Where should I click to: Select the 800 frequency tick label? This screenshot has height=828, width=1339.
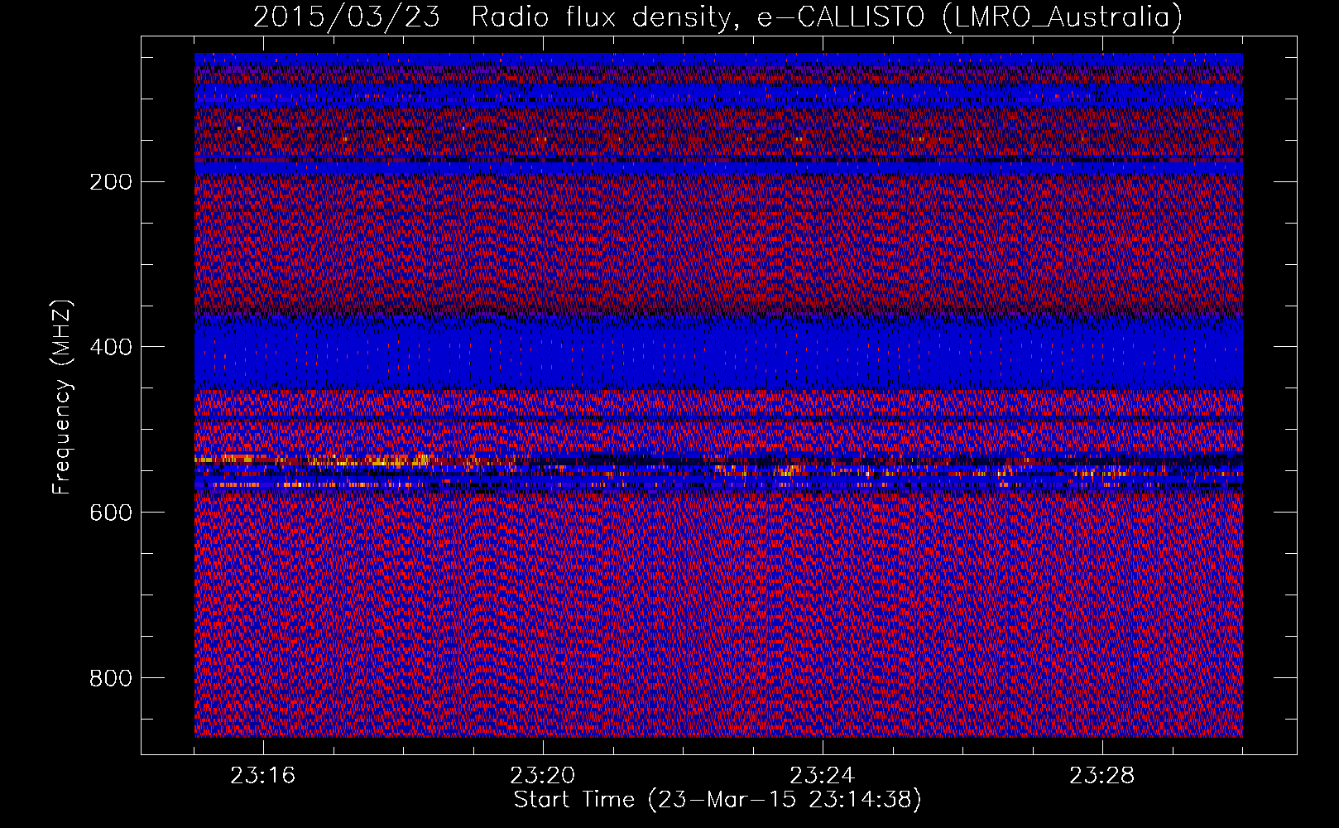[111, 679]
